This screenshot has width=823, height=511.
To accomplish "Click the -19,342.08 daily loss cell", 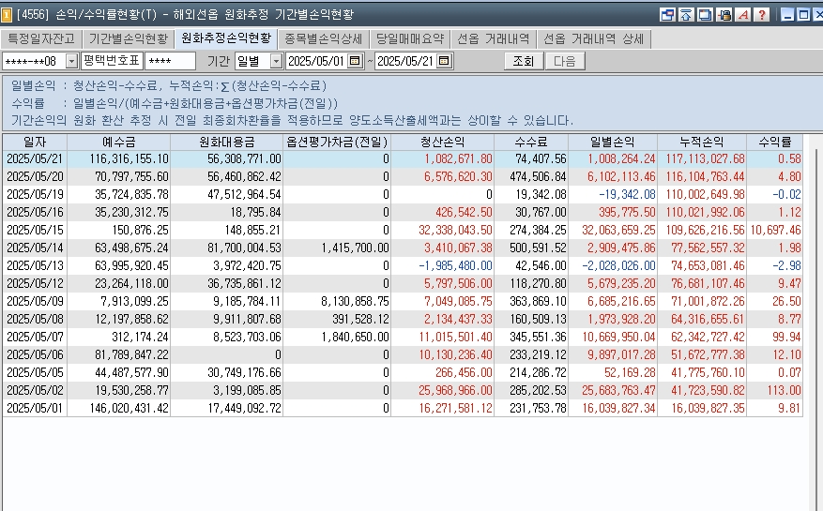I will 613,195.
